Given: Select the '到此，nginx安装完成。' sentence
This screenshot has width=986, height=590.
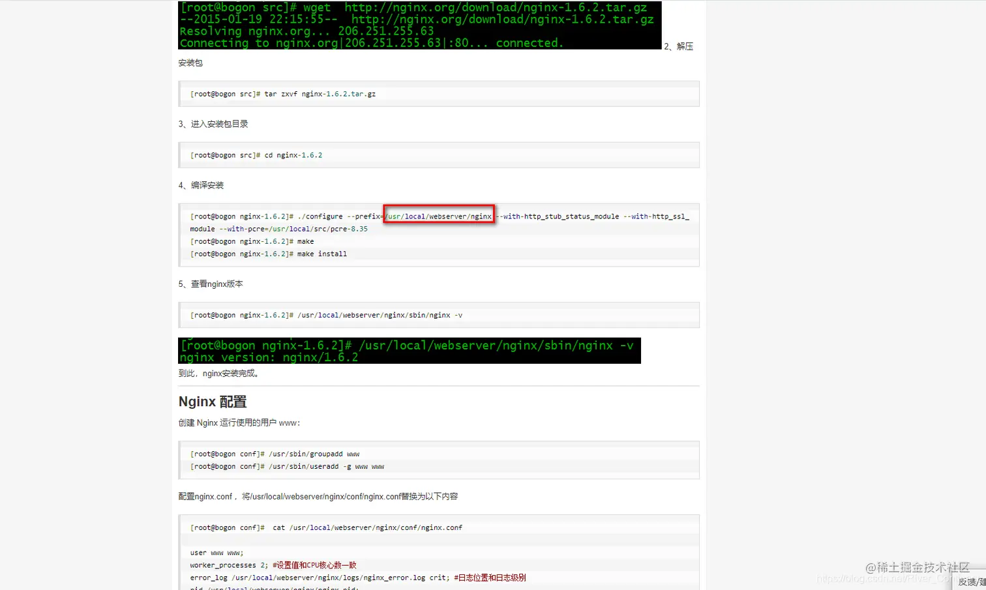Looking at the screenshot, I should tap(220, 374).
